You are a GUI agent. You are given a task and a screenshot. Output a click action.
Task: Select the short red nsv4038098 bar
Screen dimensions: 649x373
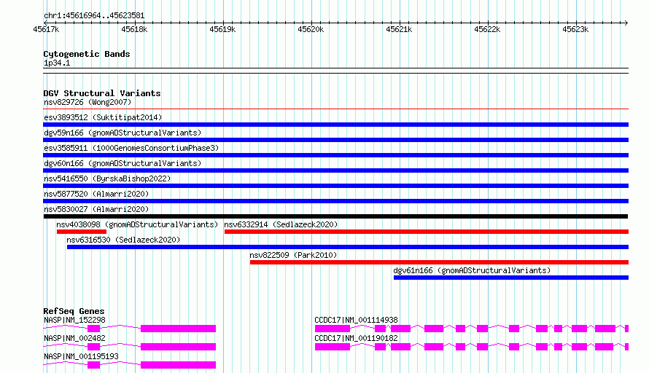pyautogui.click(x=82, y=232)
